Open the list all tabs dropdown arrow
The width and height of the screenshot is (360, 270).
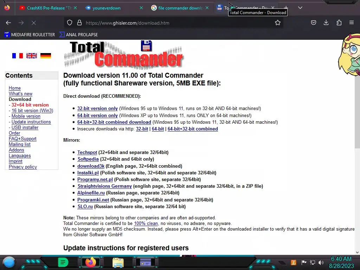[300, 8]
